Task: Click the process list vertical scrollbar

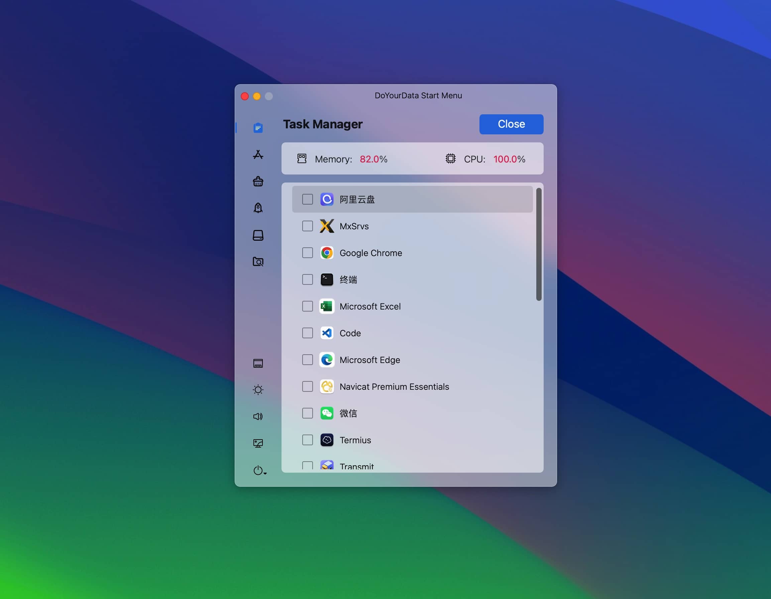Action: 539,244
